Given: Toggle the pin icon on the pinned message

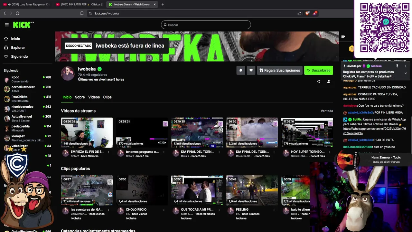Looking at the screenshot, I should point(397,66).
